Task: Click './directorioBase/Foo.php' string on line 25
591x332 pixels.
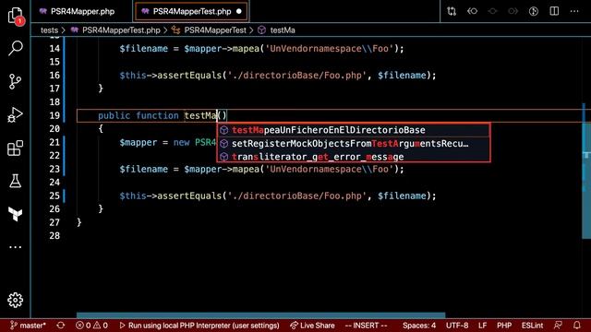Action: click(x=297, y=196)
